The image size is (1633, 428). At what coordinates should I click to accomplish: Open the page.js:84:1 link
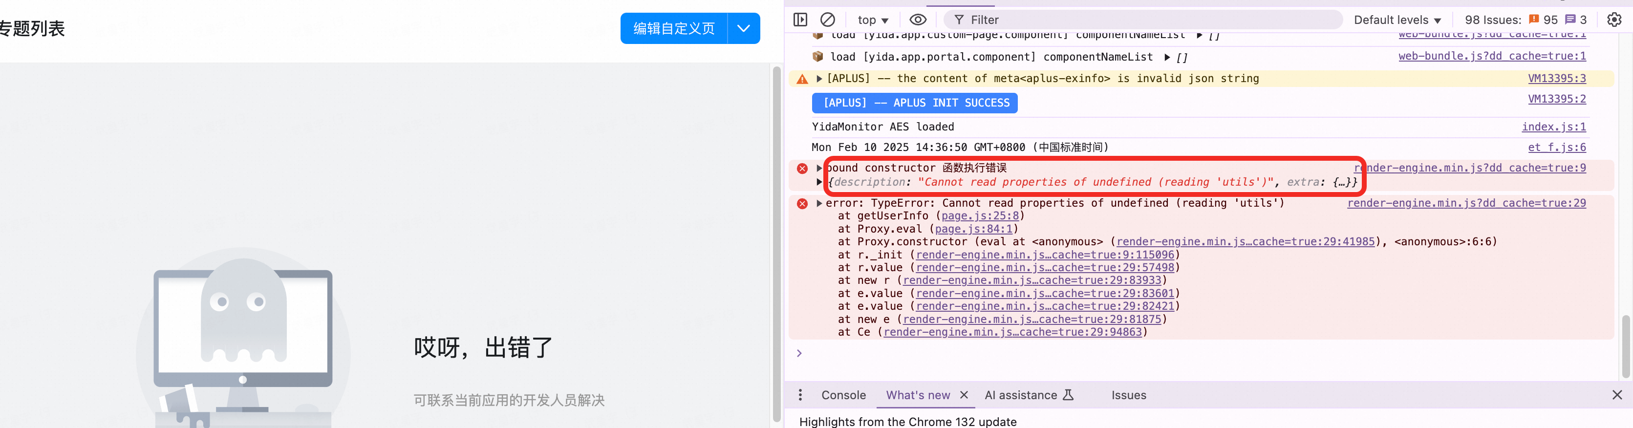point(974,229)
